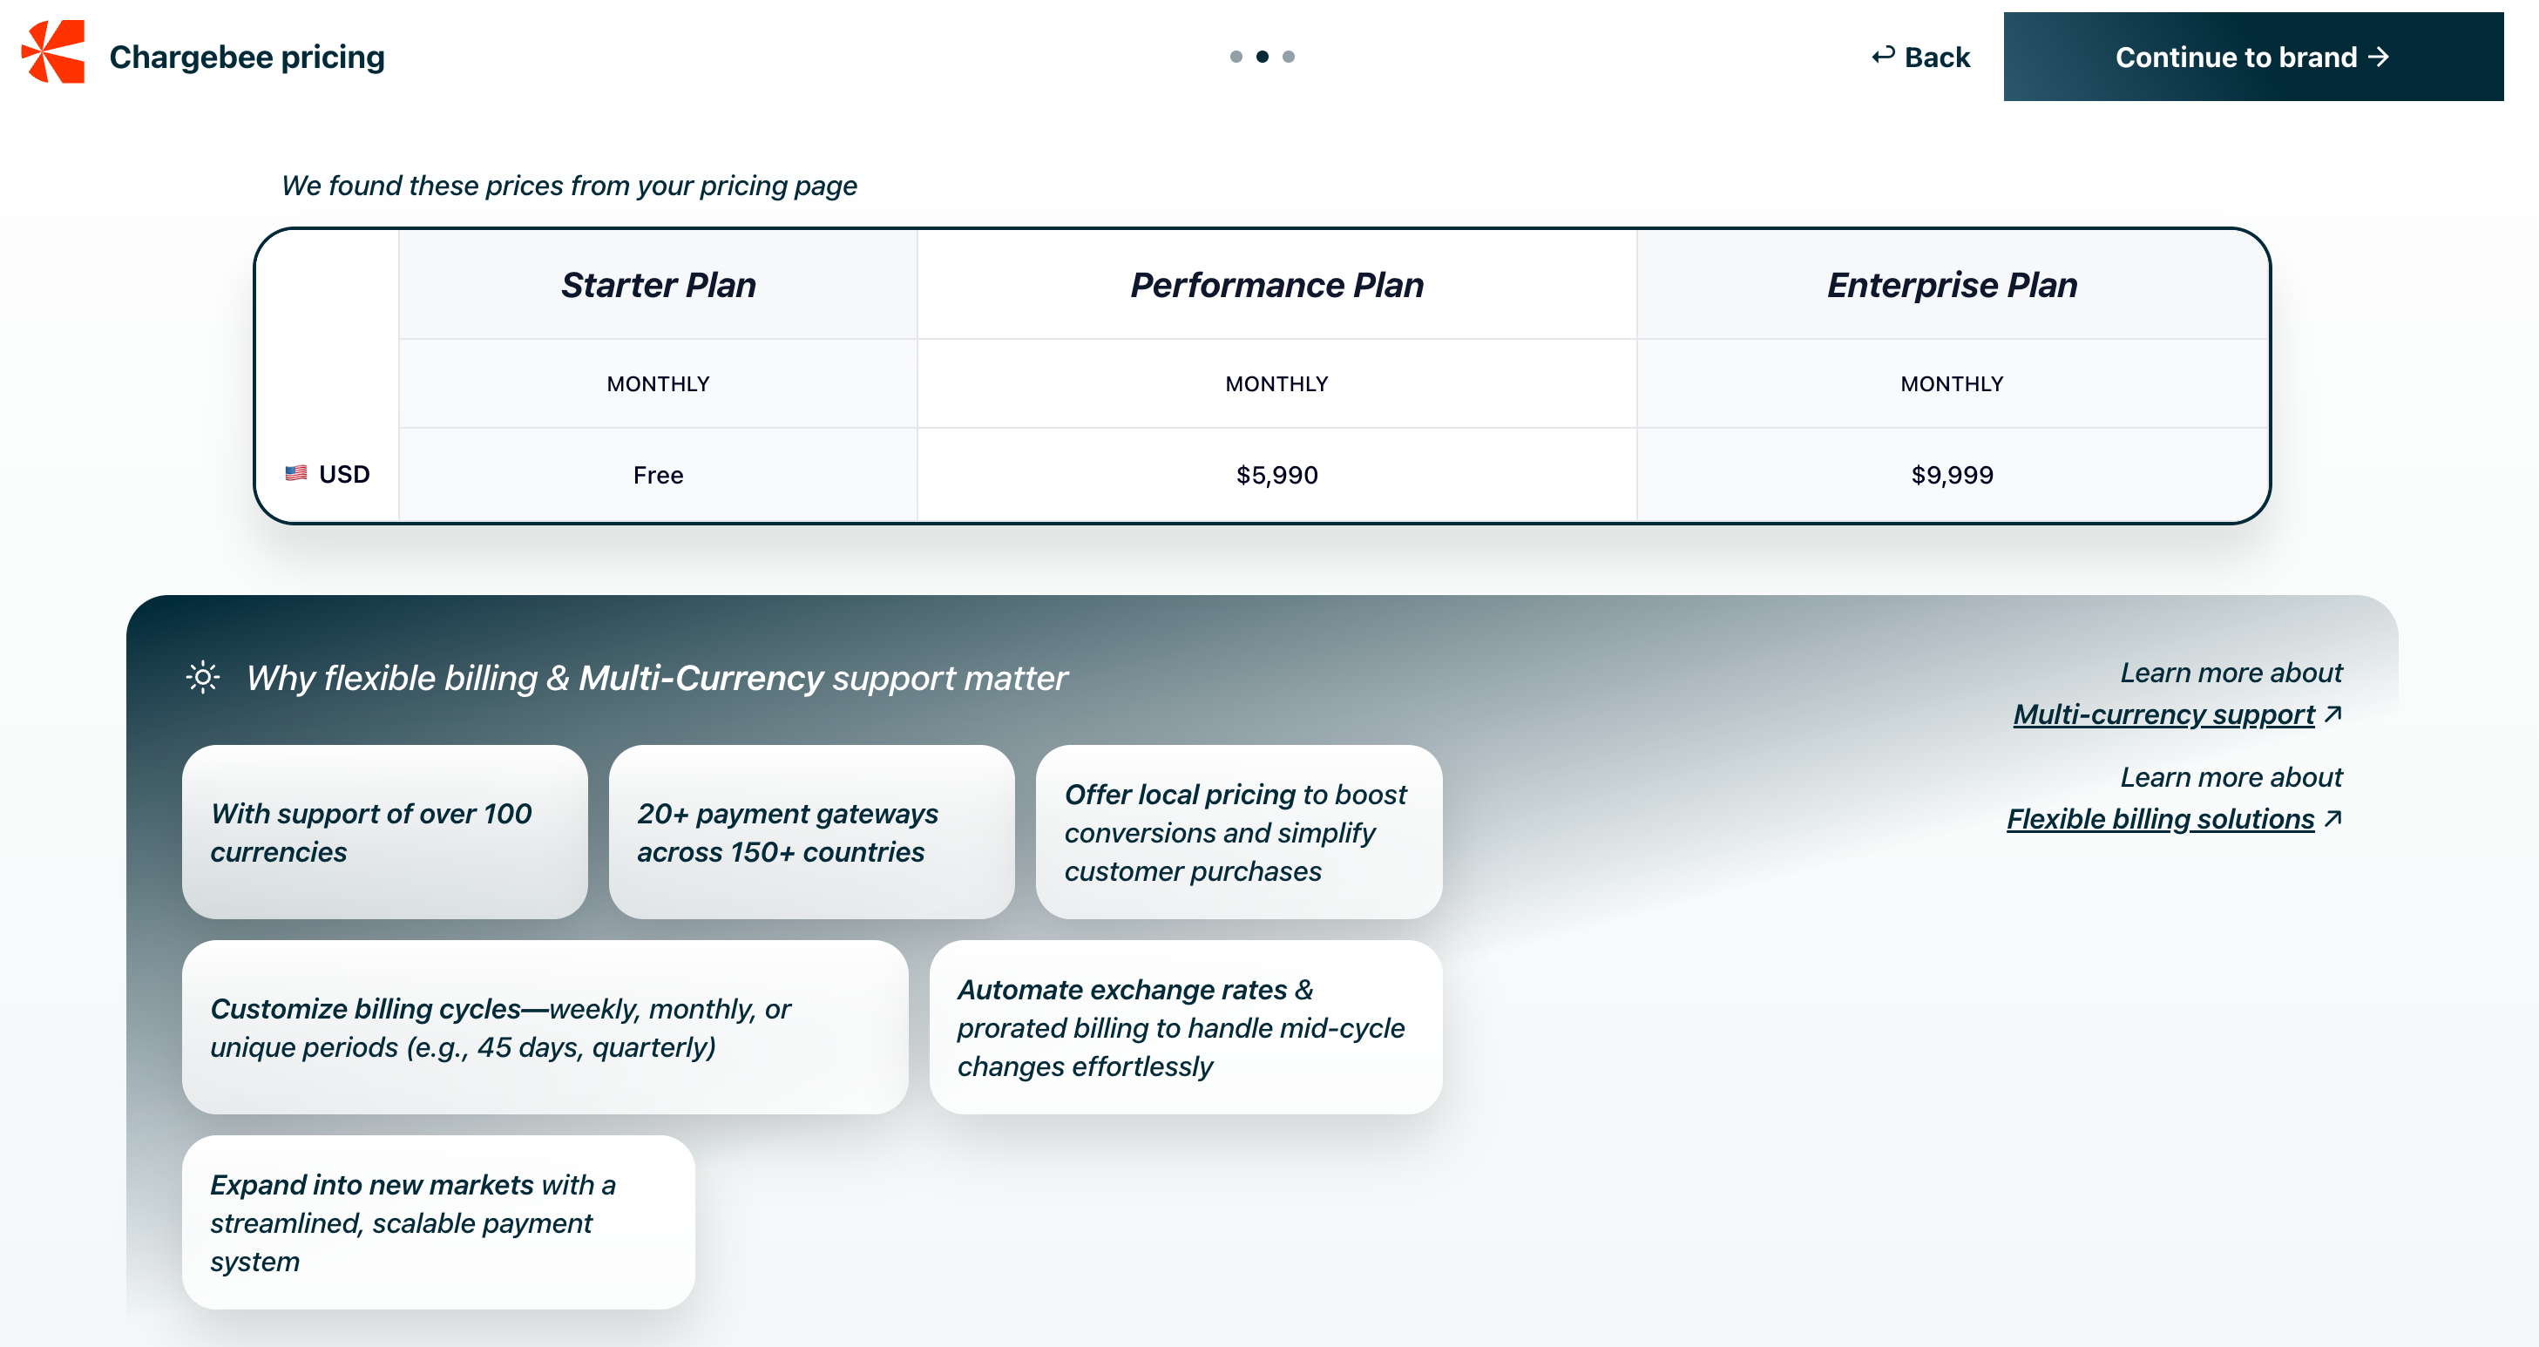Image resolution: width=2539 pixels, height=1347 pixels.
Task: Click the 'Offer local pricing' card
Action: (1238, 832)
